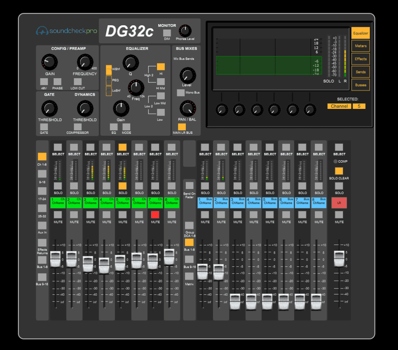This screenshot has width=398, height=350.
Task: Enable the COMPRESSOR button
Action: click(x=78, y=127)
